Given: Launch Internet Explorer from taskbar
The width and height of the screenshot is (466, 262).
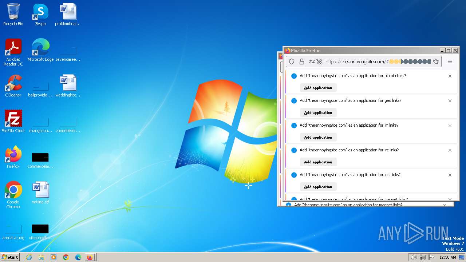Looking at the screenshot, I should [x=29, y=257].
